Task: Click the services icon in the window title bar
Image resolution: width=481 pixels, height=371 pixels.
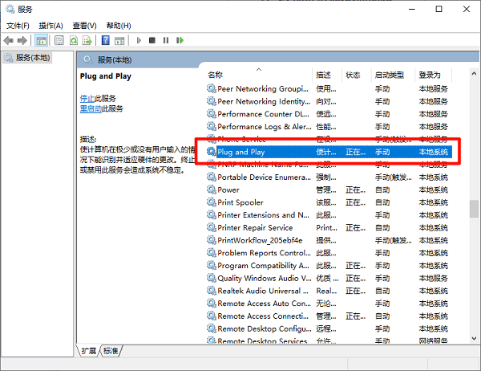Action: tap(10, 9)
